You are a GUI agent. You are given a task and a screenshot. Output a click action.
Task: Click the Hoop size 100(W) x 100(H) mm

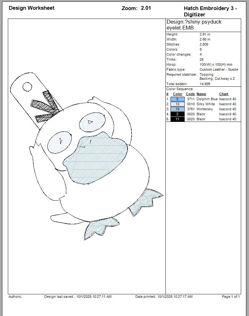216,64
